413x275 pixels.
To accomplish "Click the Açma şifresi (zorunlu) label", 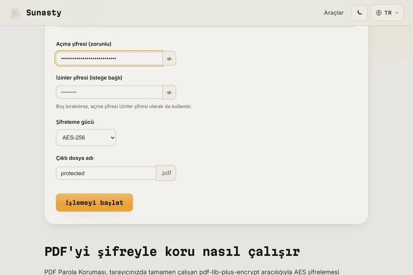I will 84,44.
